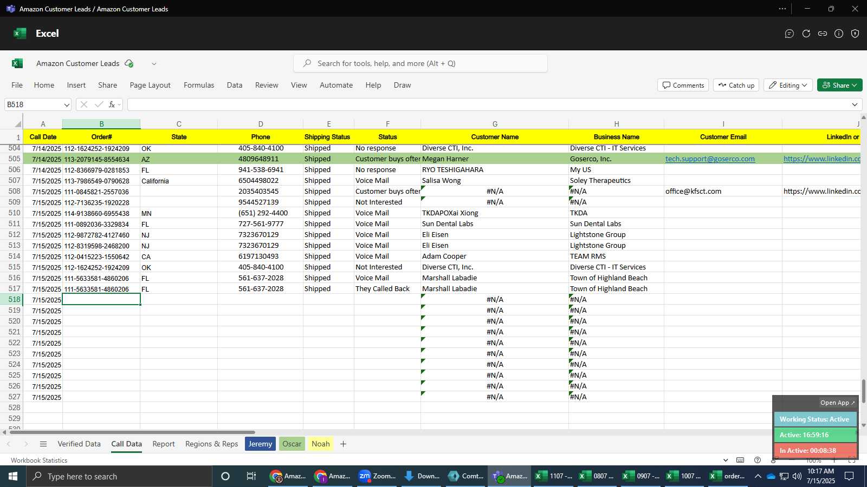Open the Formulas ribbon tab
Image resolution: width=867 pixels, height=487 pixels.
point(199,85)
